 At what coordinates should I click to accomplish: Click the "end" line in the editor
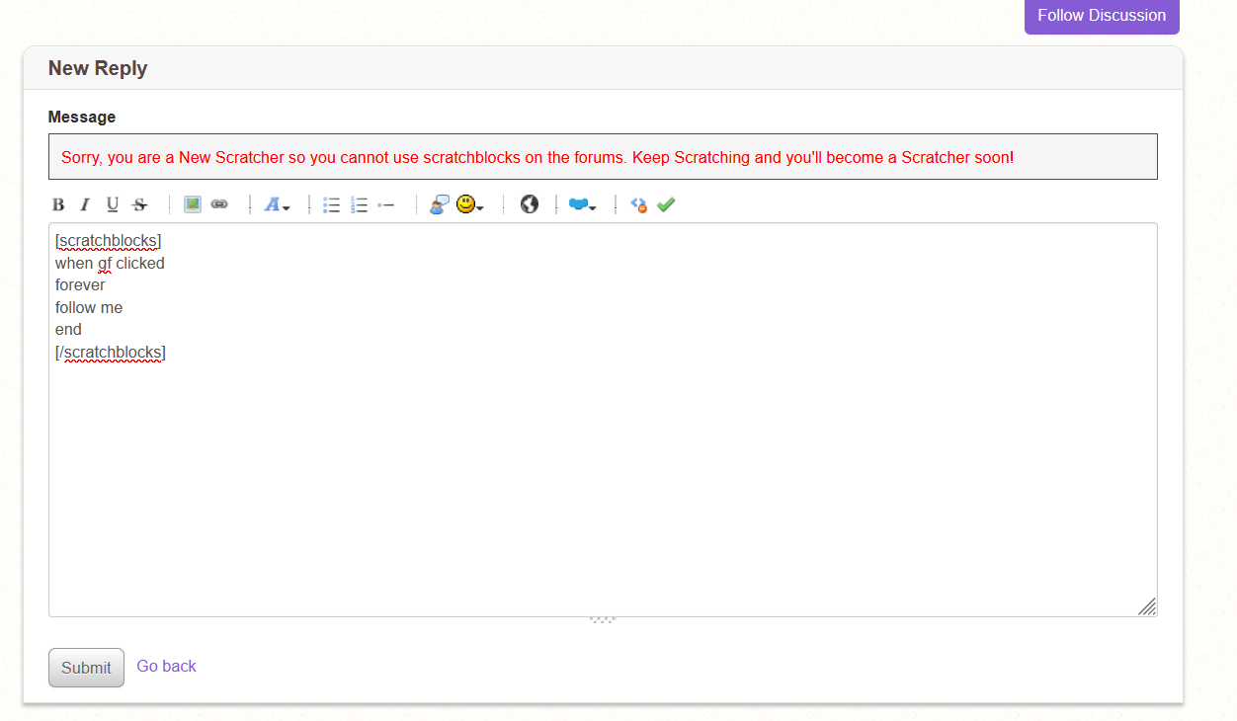68,329
